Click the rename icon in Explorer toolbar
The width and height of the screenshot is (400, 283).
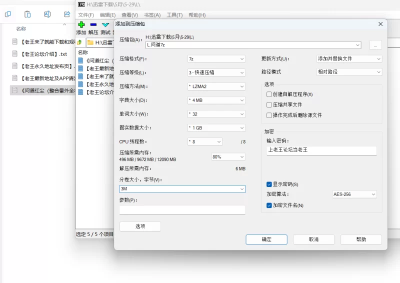47,14
